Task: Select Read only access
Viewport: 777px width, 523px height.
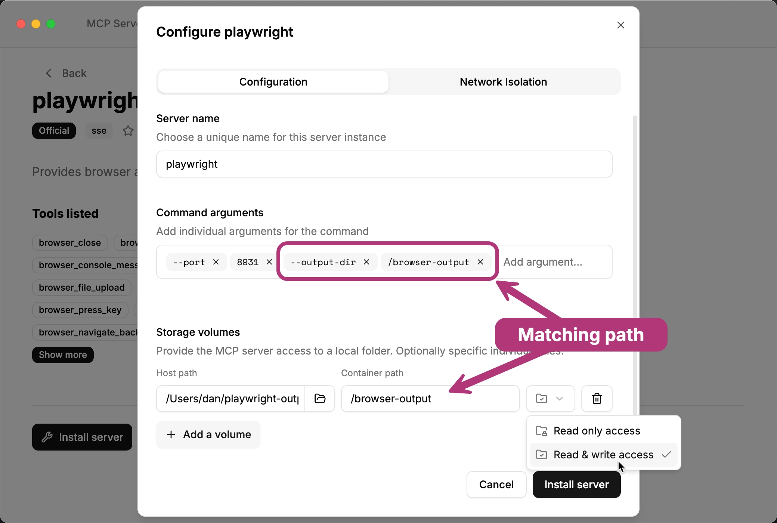Action: (x=596, y=430)
